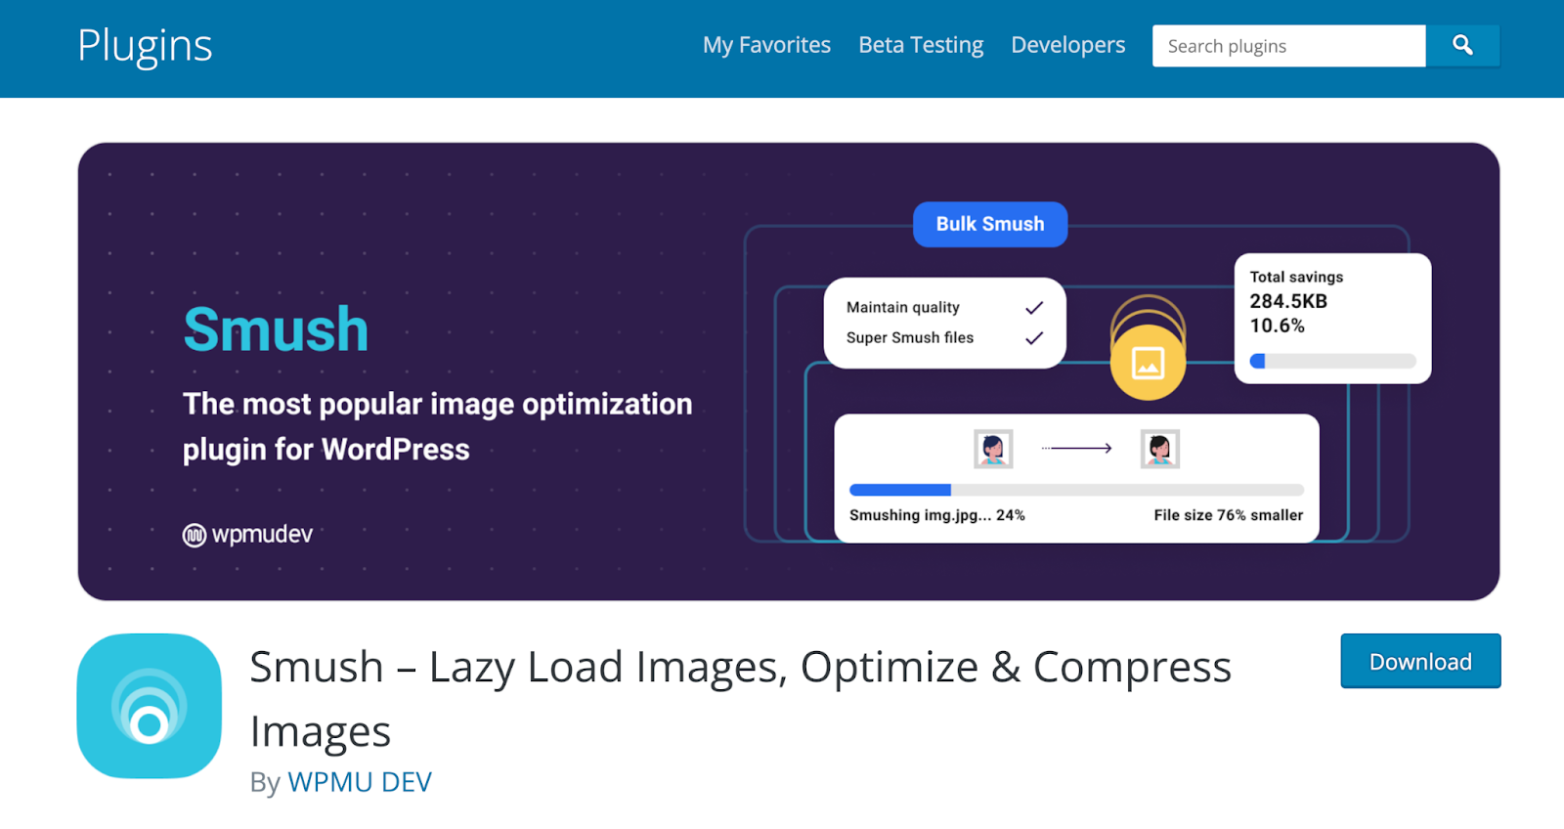Click the arrow between the portrait images

pyautogui.click(x=1076, y=449)
